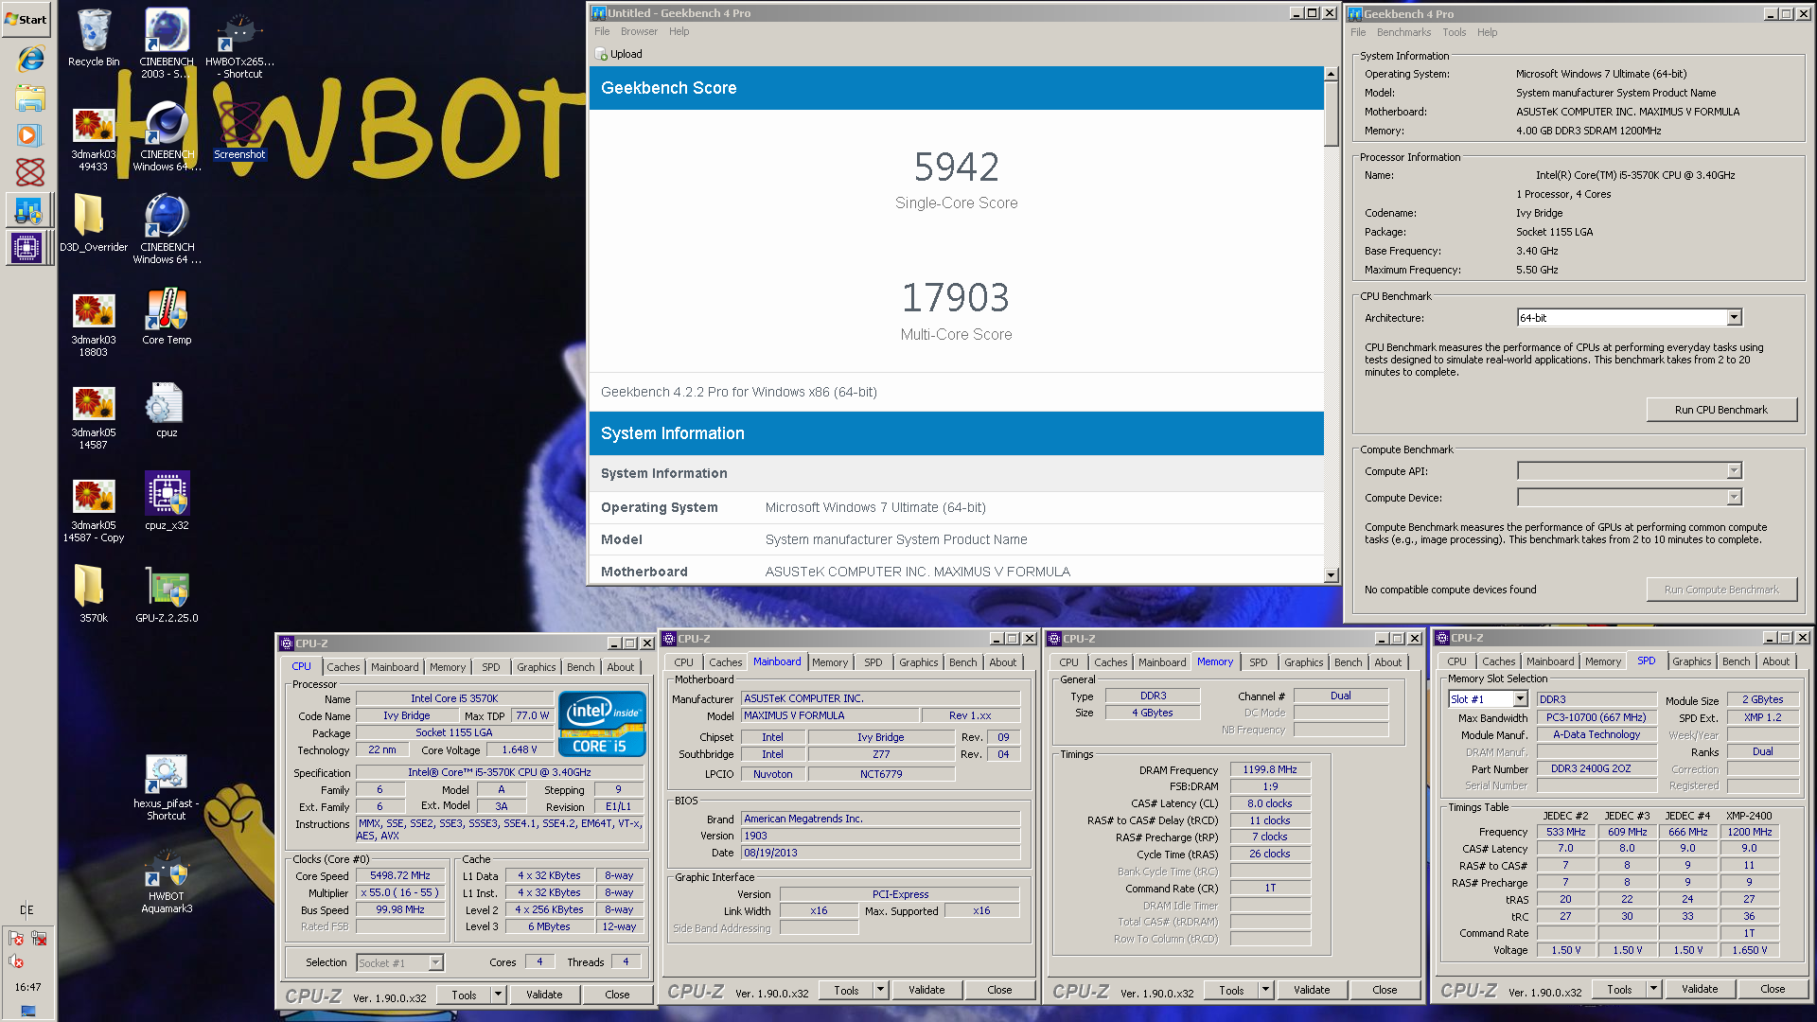Open the media player taskbar icon
The height and width of the screenshot is (1022, 1817).
point(28,135)
